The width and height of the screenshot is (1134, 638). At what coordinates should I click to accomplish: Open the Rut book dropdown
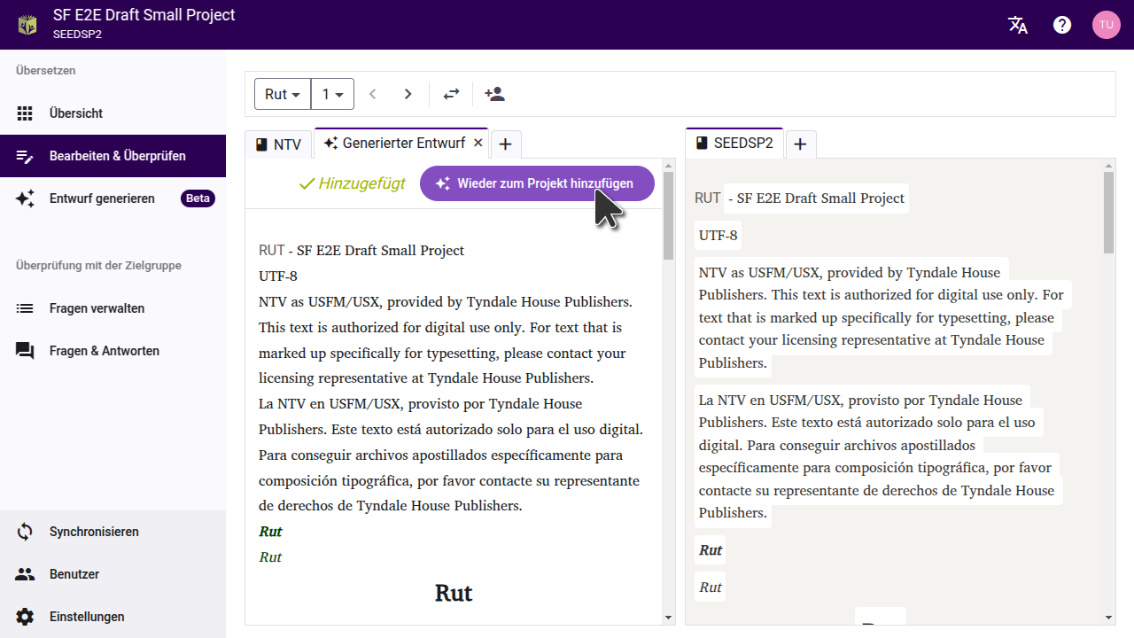(x=283, y=94)
